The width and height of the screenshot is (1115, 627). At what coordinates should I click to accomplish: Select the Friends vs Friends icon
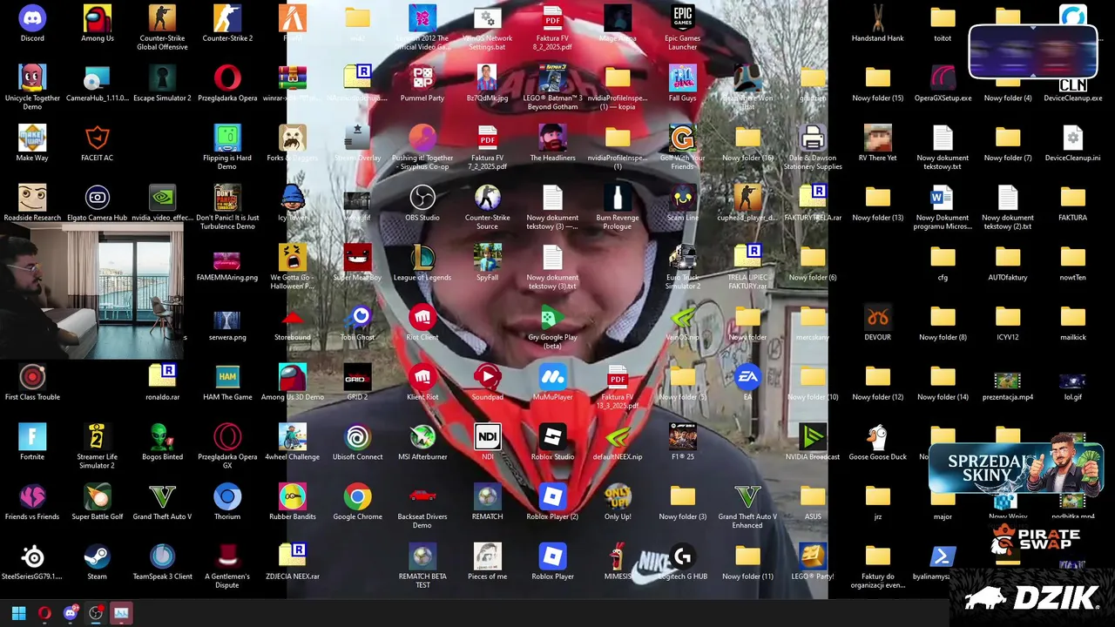pyautogui.click(x=32, y=502)
